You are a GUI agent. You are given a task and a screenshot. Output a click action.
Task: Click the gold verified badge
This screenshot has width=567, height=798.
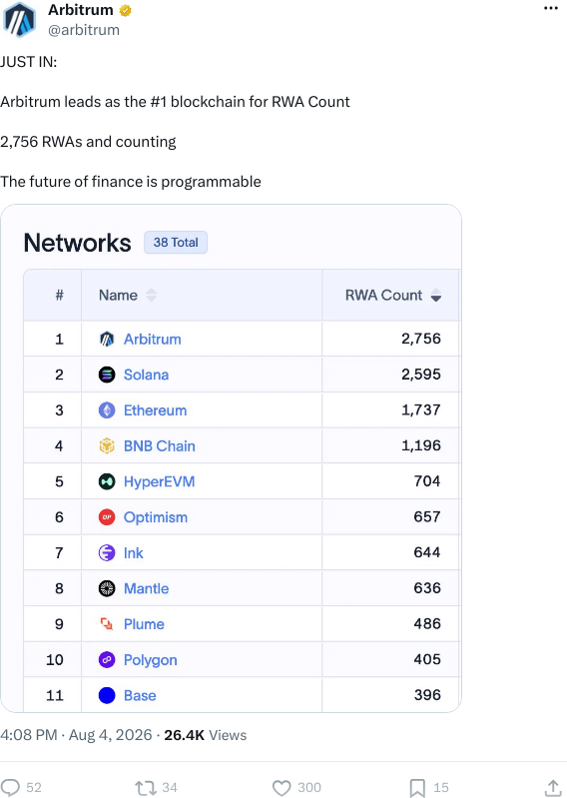point(125,10)
